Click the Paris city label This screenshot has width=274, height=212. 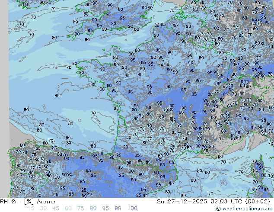click(163, 64)
